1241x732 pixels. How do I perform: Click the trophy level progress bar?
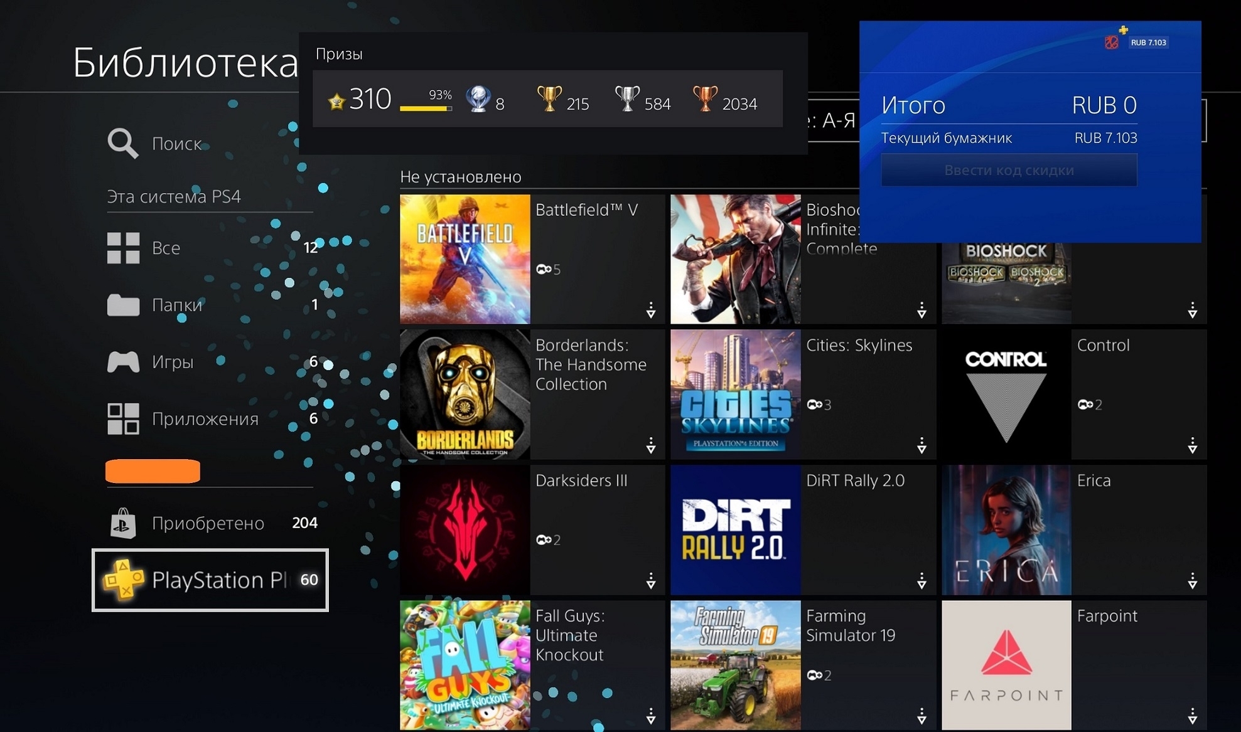pos(426,109)
